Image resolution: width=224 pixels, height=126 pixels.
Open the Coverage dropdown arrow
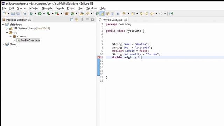pyautogui.click(x=52, y=14)
